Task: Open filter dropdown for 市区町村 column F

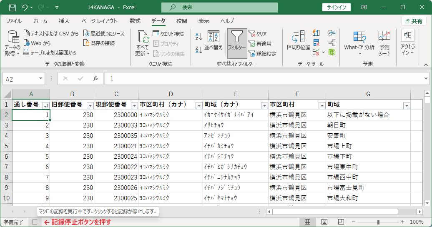Action: click(322, 105)
